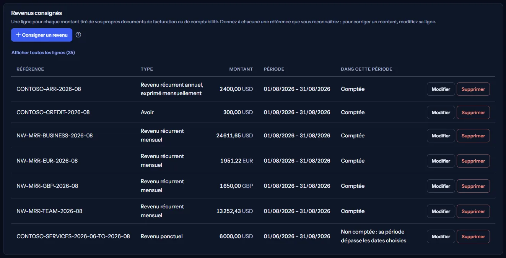
Task: Select the CONTOSO-ARR-2026-08 reference
Action: [x=49, y=89]
